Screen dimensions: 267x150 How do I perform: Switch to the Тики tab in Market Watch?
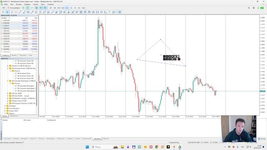click(30, 55)
